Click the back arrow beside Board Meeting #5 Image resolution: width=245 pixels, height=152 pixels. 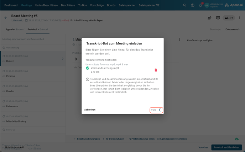coord(6,18)
